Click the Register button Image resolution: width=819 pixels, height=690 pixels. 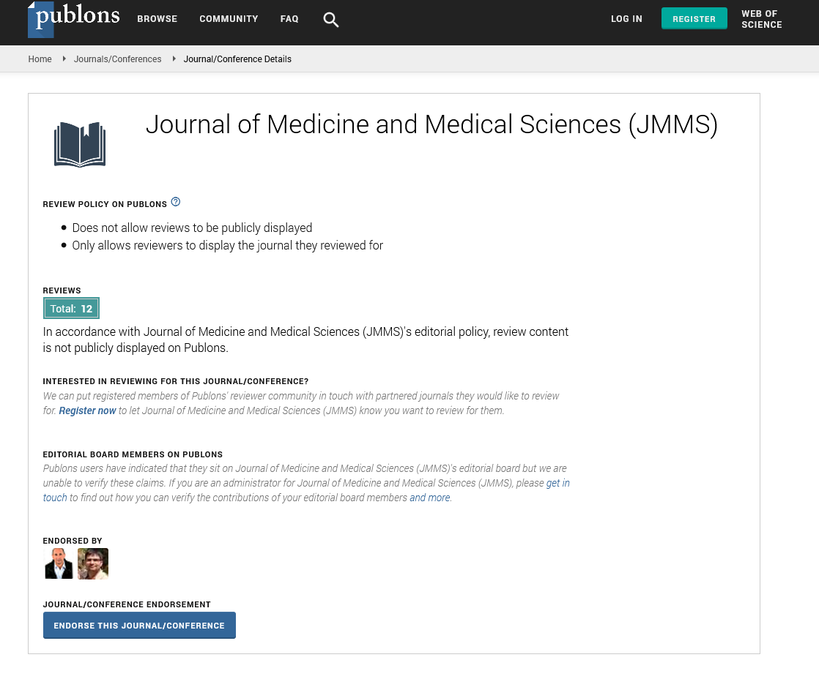click(694, 19)
